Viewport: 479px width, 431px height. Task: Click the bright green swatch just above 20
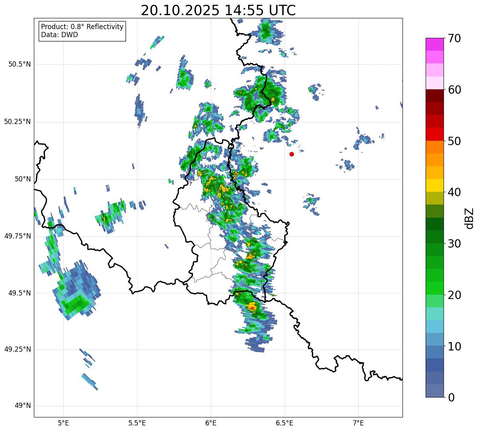click(434, 288)
